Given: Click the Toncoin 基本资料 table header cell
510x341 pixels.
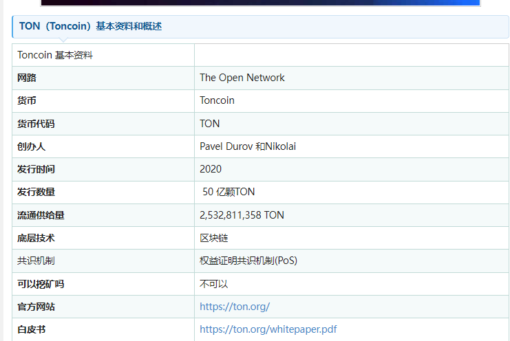Looking at the screenshot, I should pos(55,55).
